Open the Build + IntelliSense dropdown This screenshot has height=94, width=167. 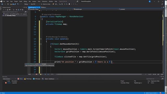[51, 79]
